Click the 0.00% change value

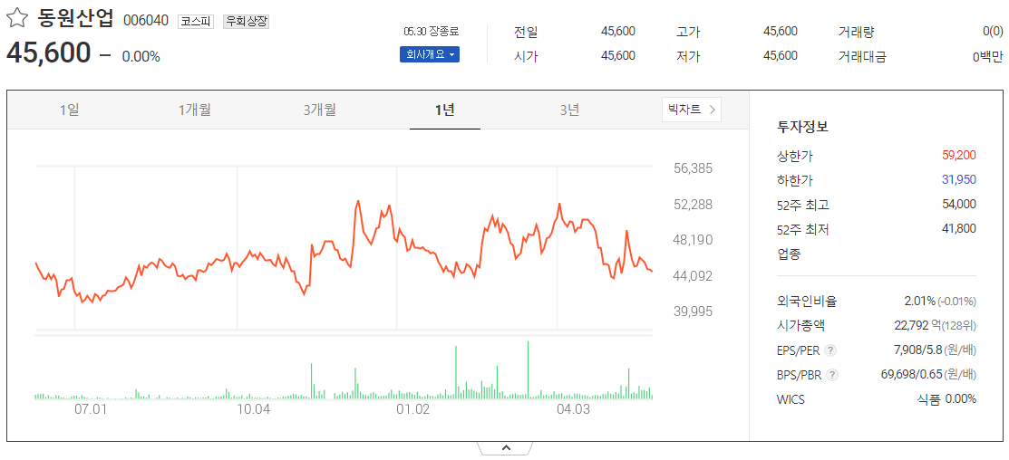click(x=141, y=56)
